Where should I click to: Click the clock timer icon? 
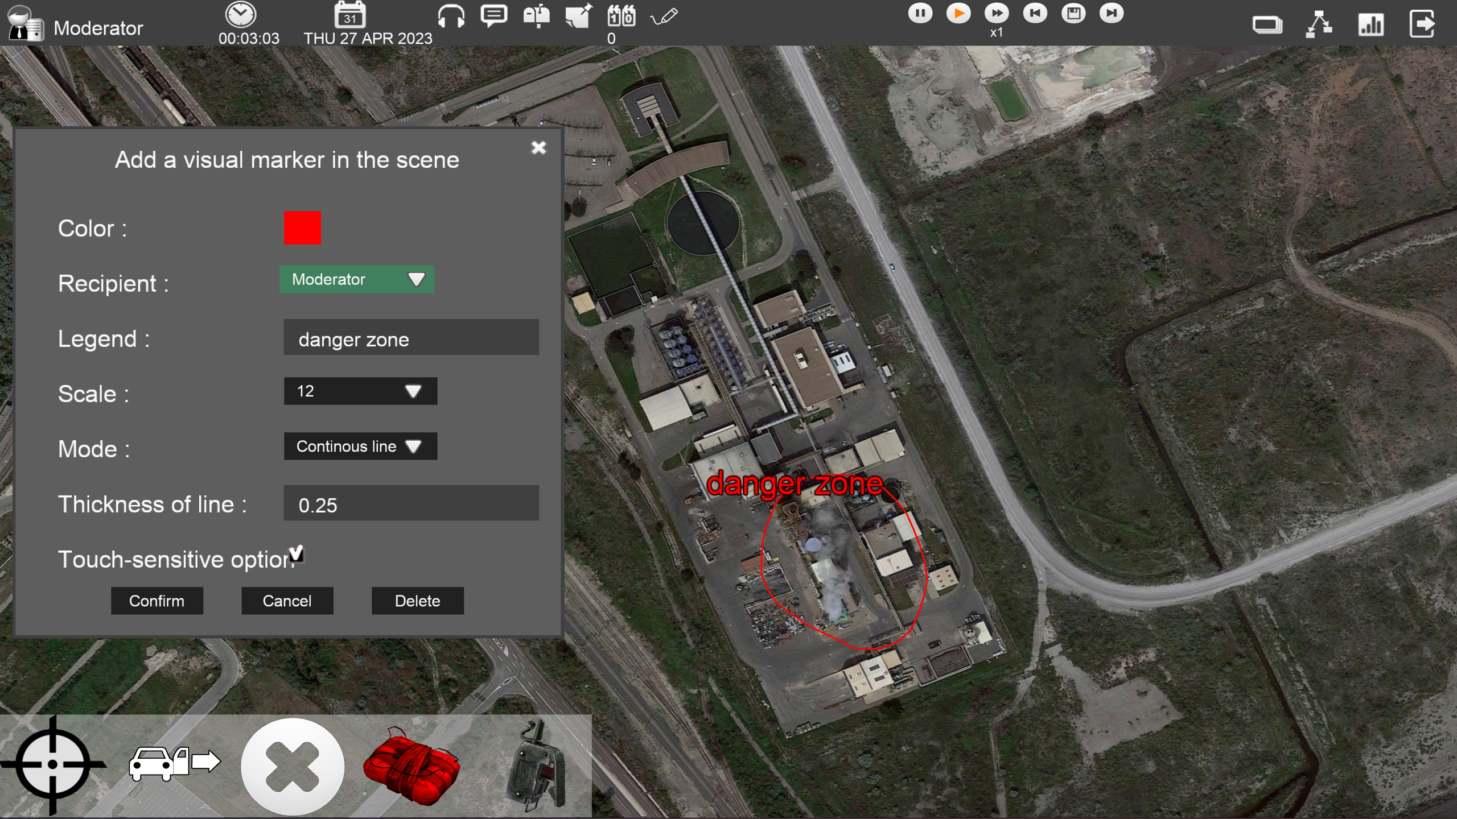[x=241, y=15]
